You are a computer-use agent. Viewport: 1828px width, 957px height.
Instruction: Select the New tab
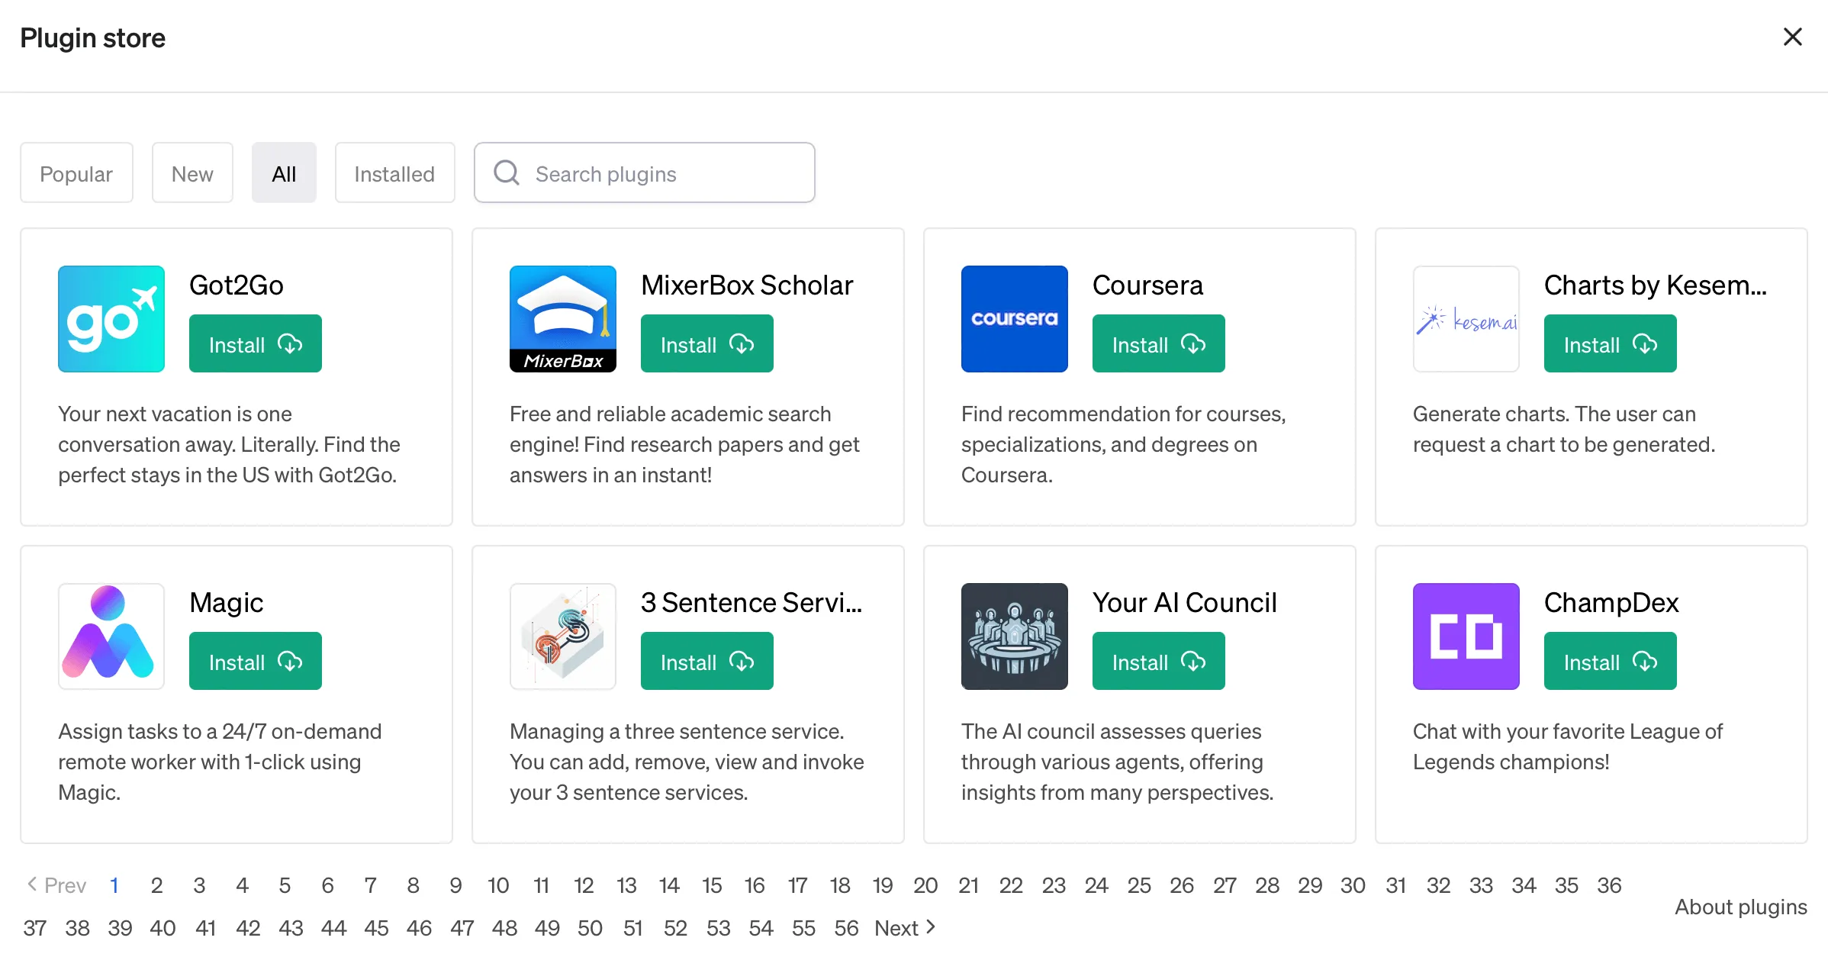point(192,172)
